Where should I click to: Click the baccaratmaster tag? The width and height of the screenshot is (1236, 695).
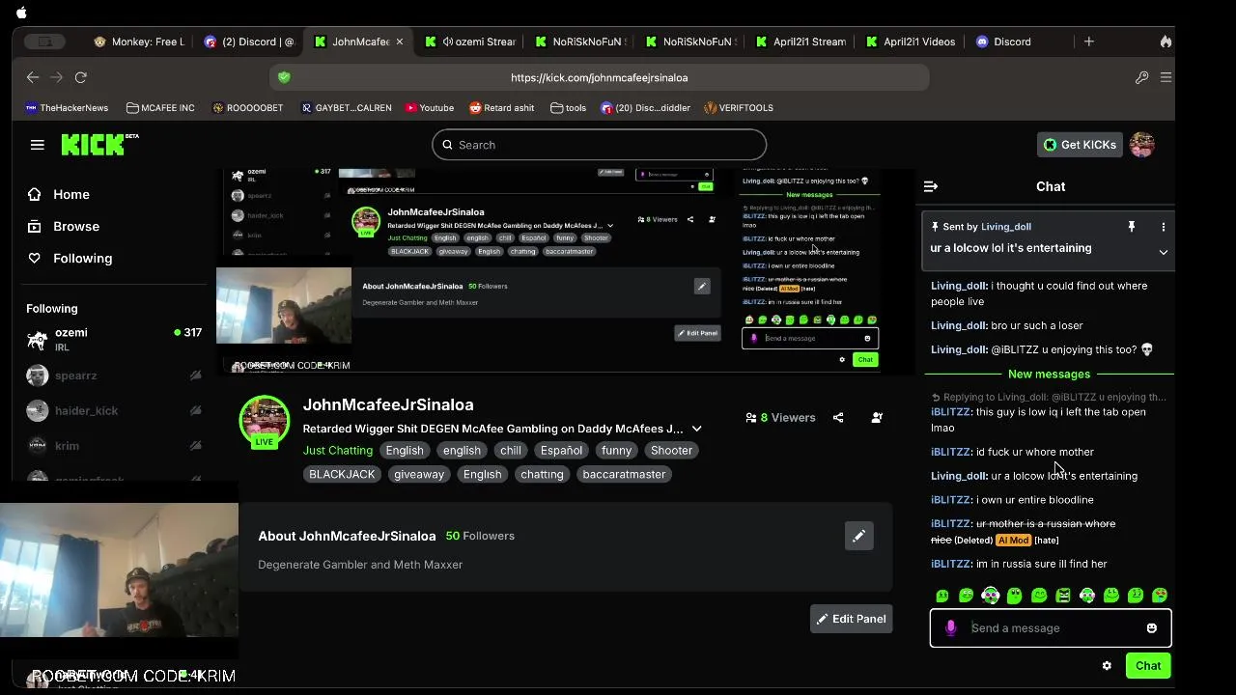624,474
